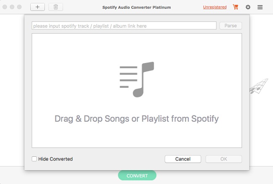The width and height of the screenshot is (273, 184).
Task: Dismiss the dialog with Cancel
Action: [x=183, y=159]
